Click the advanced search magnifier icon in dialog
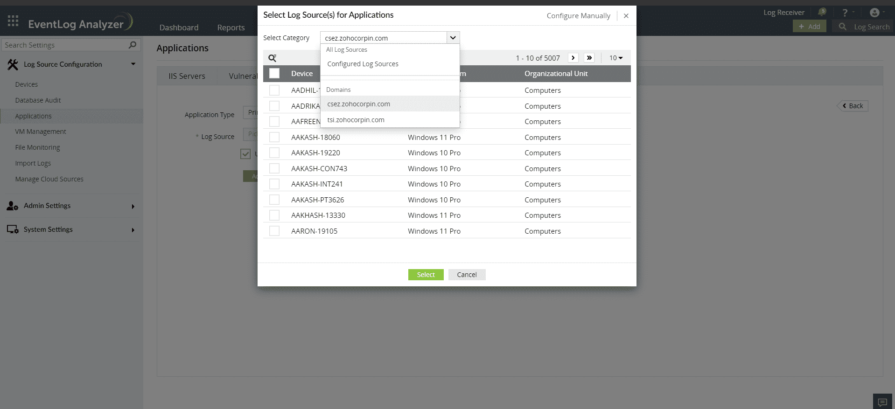 pyautogui.click(x=273, y=57)
